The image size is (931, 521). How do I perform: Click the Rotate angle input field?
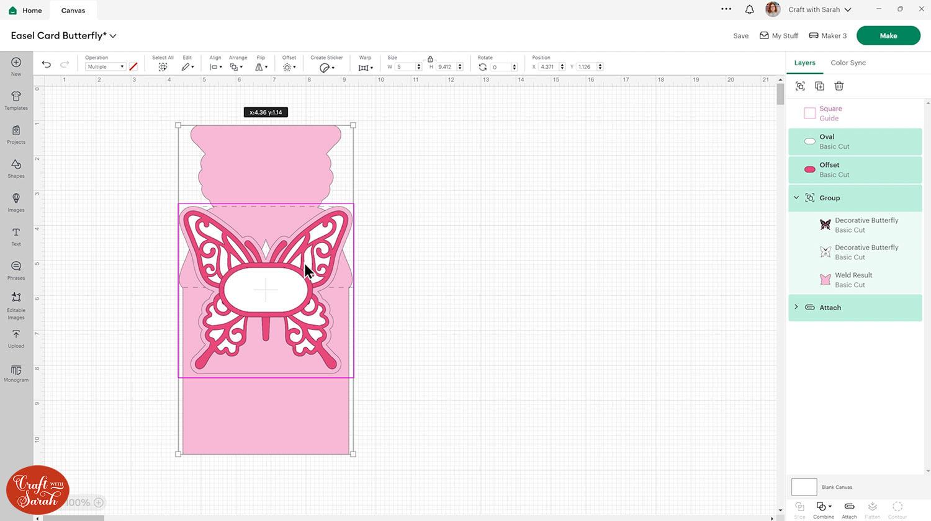[x=500, y=67]
